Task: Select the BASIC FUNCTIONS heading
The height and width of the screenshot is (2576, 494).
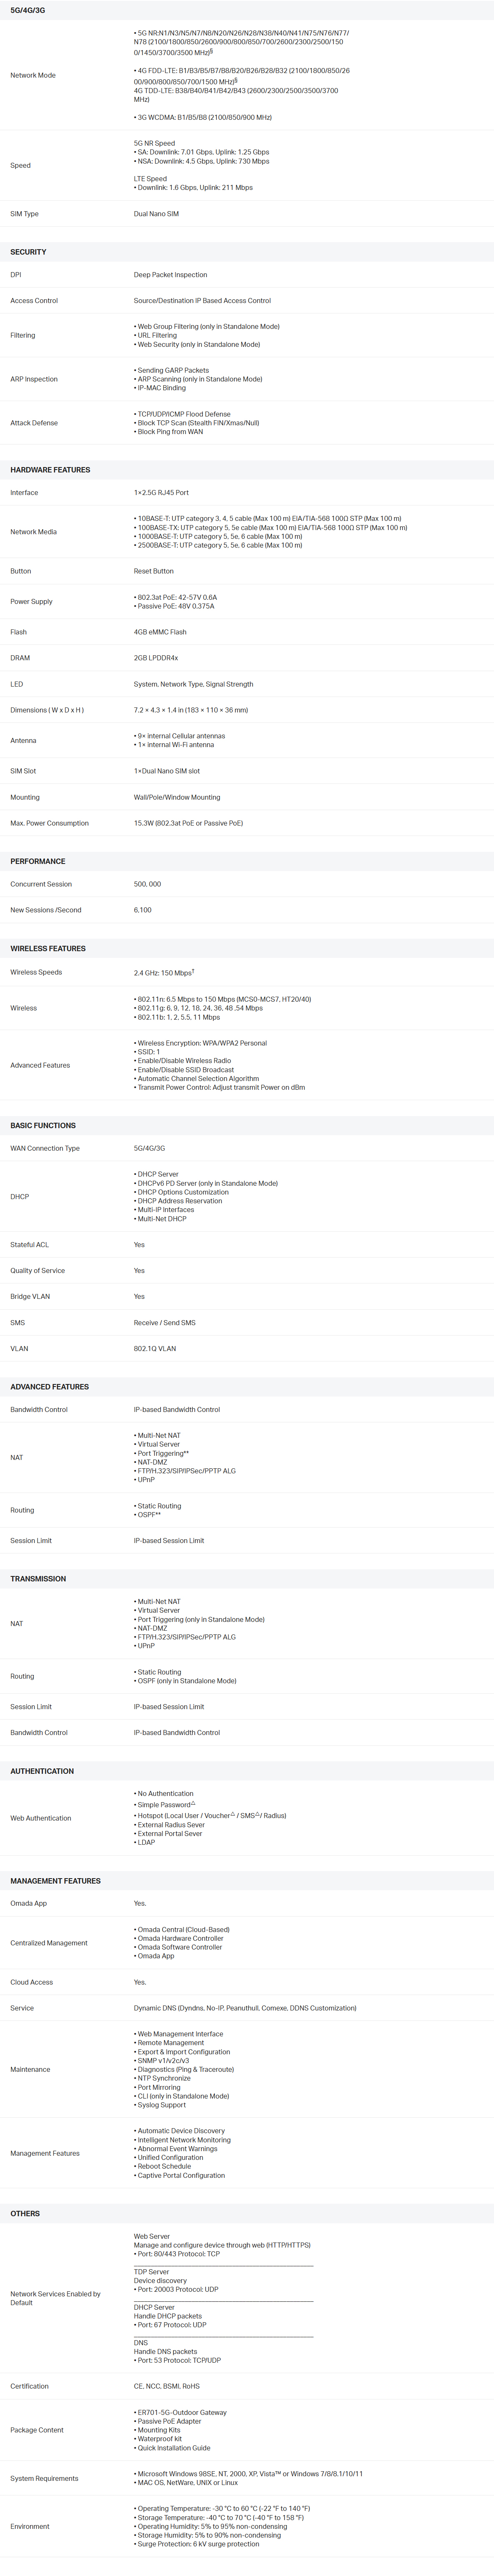Action: (x=43, y=1125)
